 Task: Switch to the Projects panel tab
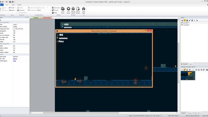185,64
